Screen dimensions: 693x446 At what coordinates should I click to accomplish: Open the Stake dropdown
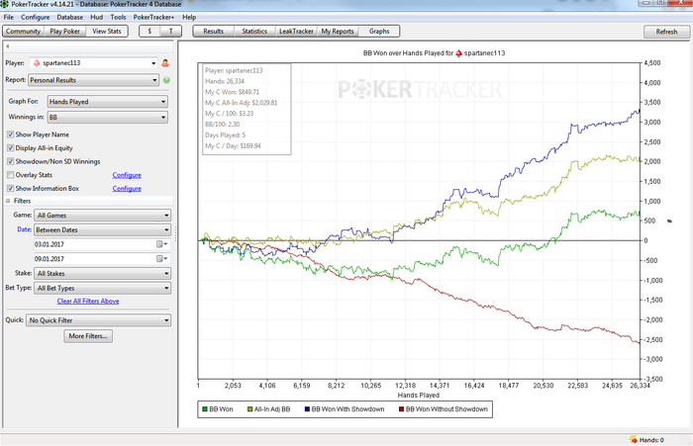point(103,274)
